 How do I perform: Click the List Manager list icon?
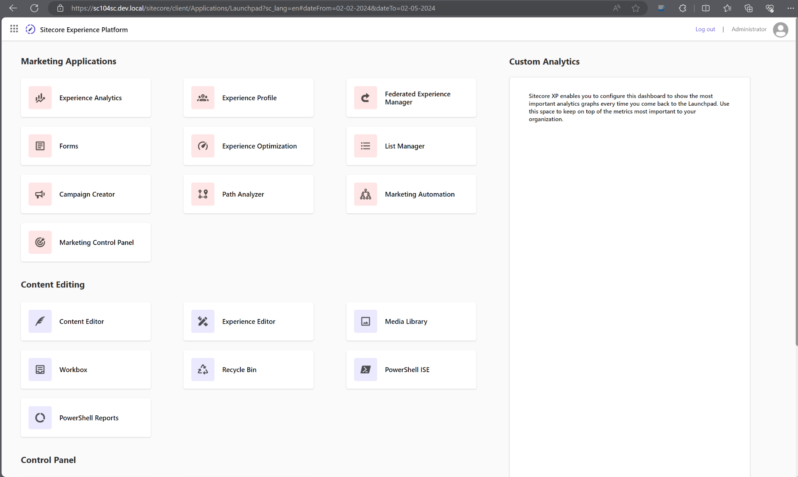click(x=365, y=146)
